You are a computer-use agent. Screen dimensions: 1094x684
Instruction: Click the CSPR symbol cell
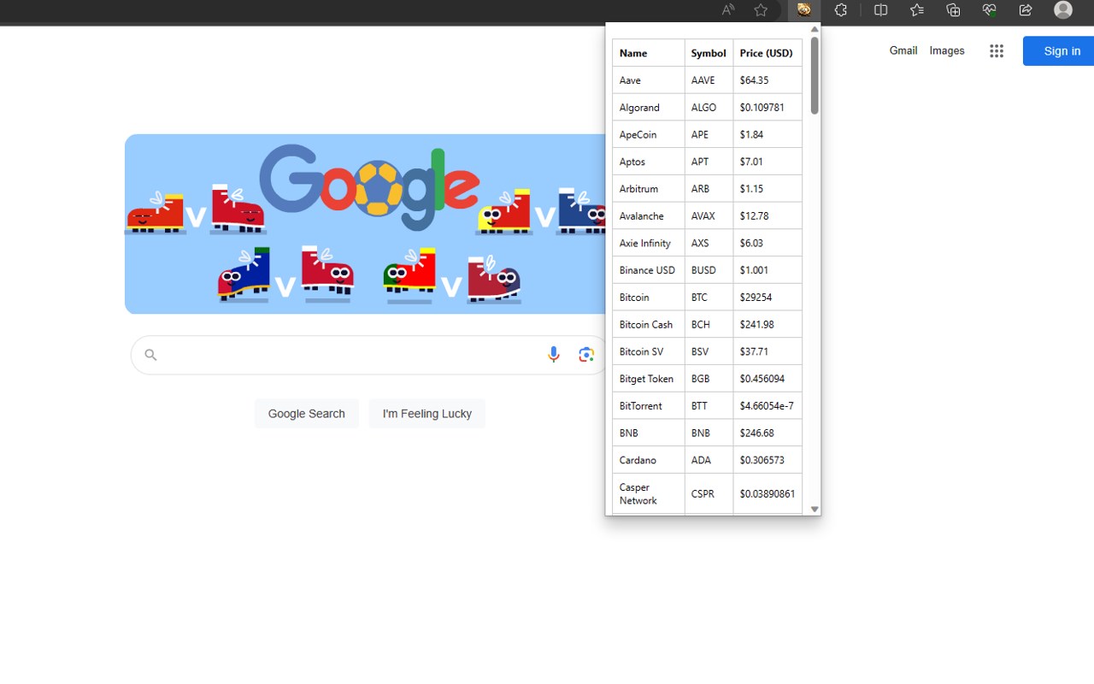(x=709, y=494)
